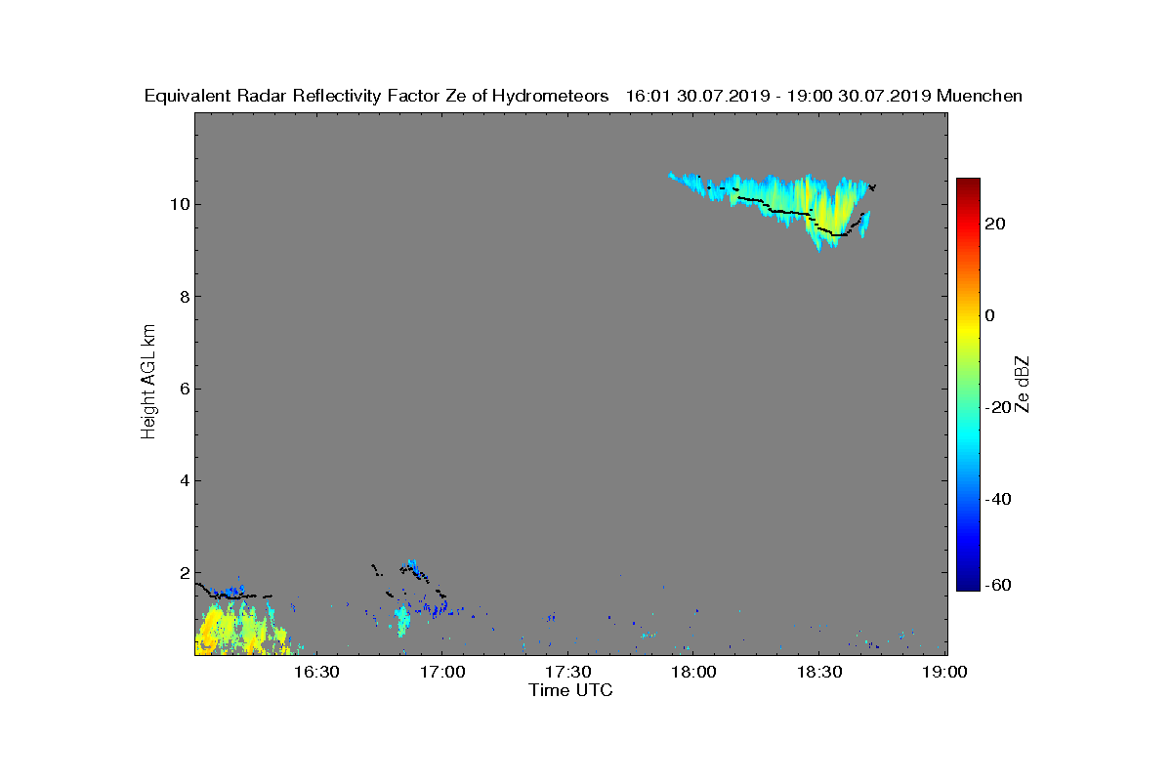Click the plot title "Equivalent Radar Reflectivity Factor Ze of Hydrometeors"
1172x781 pixels.
[377, 96]
